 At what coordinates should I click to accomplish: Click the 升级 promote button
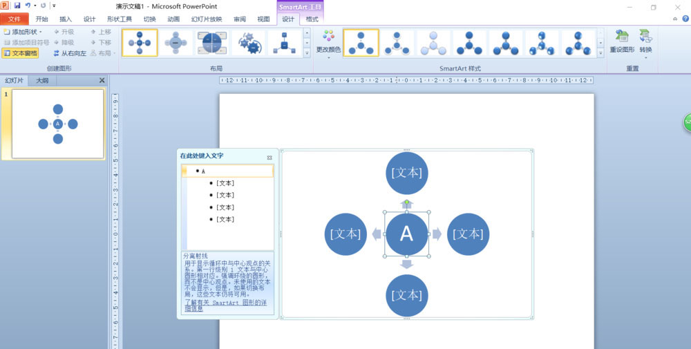[64, 32]
